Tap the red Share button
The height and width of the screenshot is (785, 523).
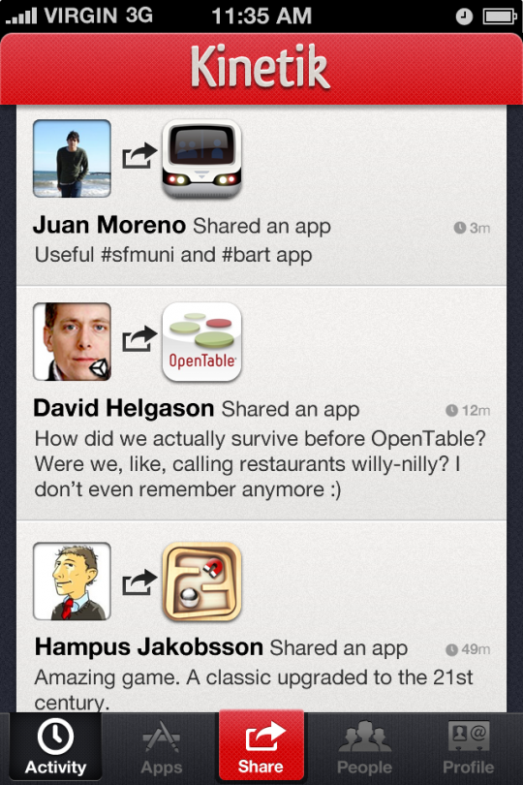pos(261,746)
